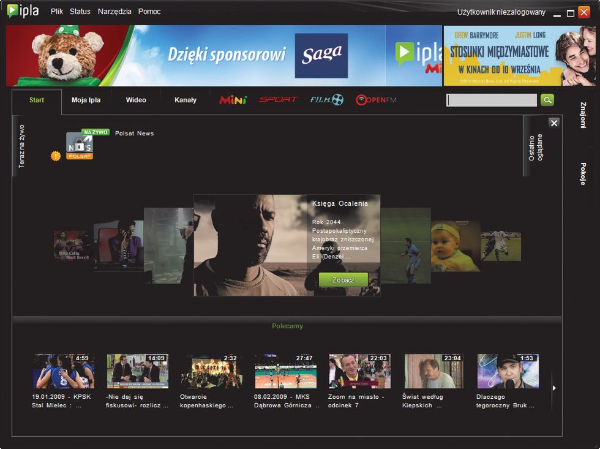The image size is (600, 449).
Task: Click the ipla logo in the title bar
Action: click(23, 10)
